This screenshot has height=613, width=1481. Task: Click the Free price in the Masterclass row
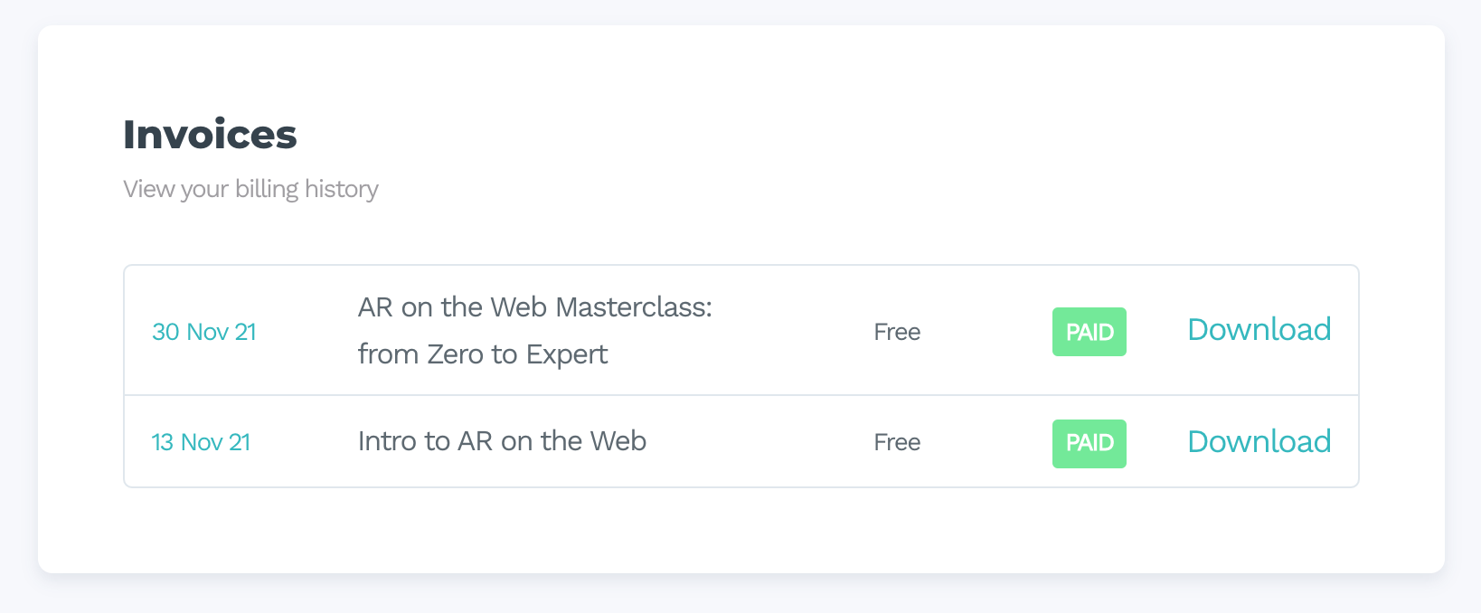pos(897,332)
